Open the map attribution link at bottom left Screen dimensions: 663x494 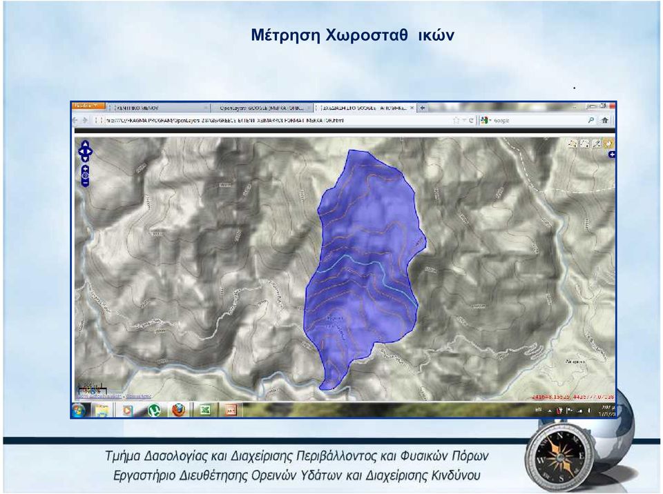(x=113, y=397)
